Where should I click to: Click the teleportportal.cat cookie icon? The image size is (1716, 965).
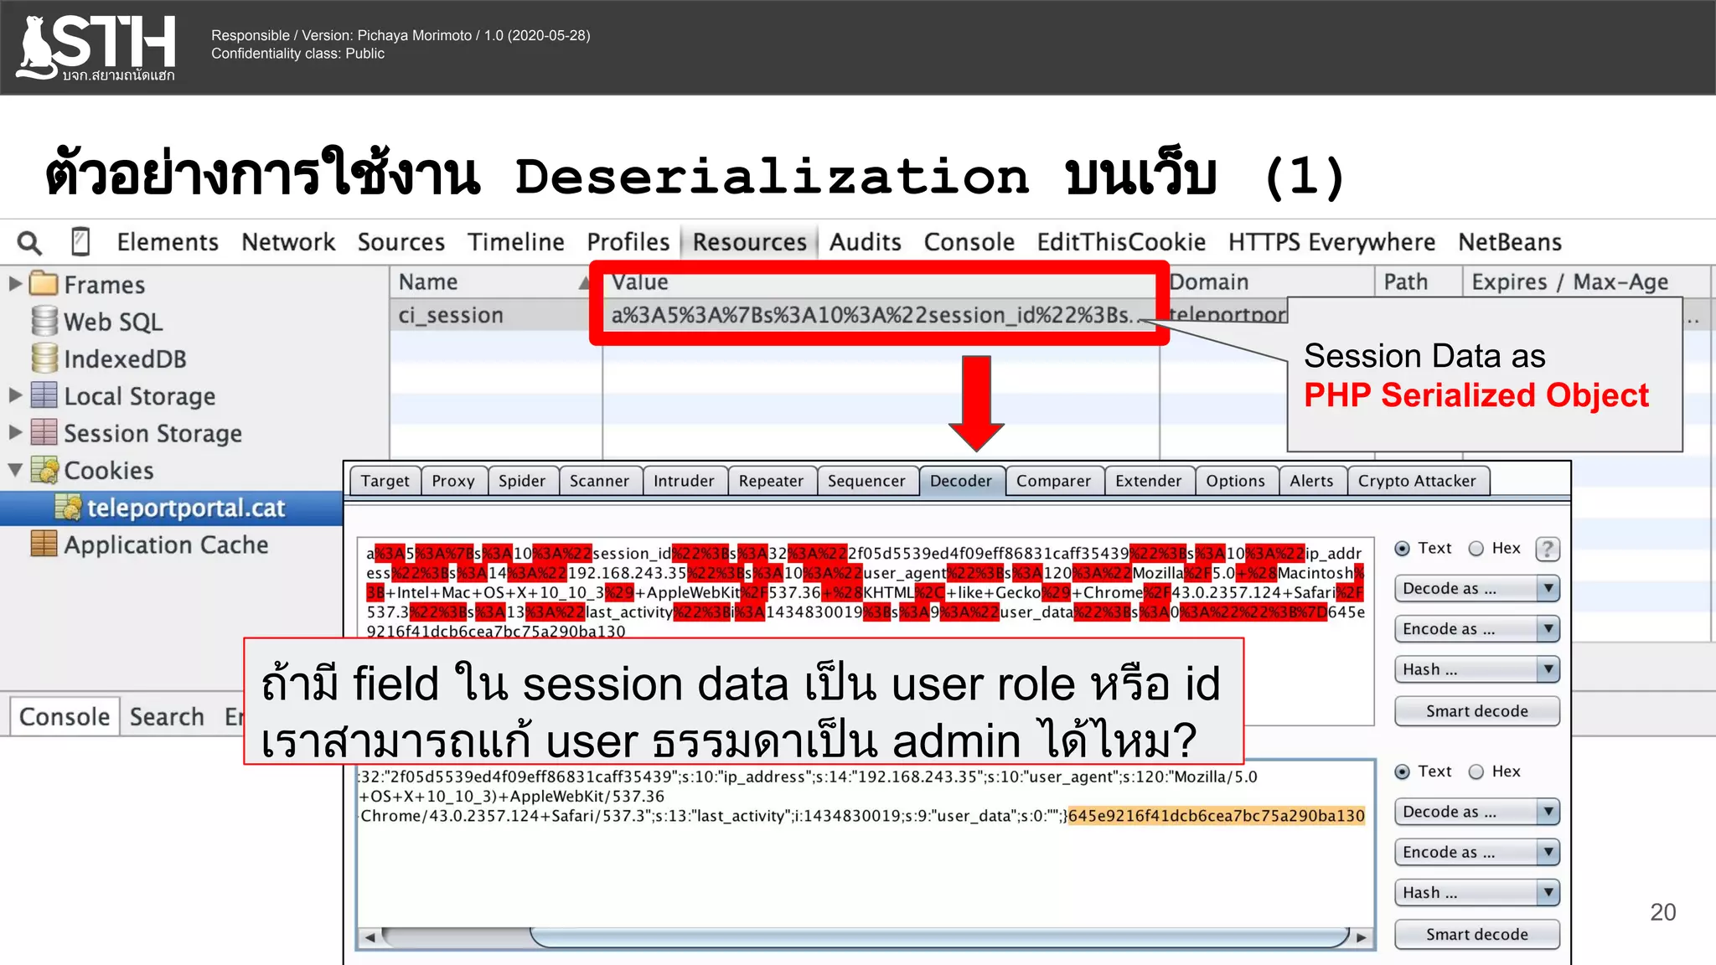68,507
